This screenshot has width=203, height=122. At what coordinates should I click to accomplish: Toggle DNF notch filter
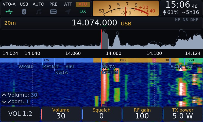[x=194, y=20]
